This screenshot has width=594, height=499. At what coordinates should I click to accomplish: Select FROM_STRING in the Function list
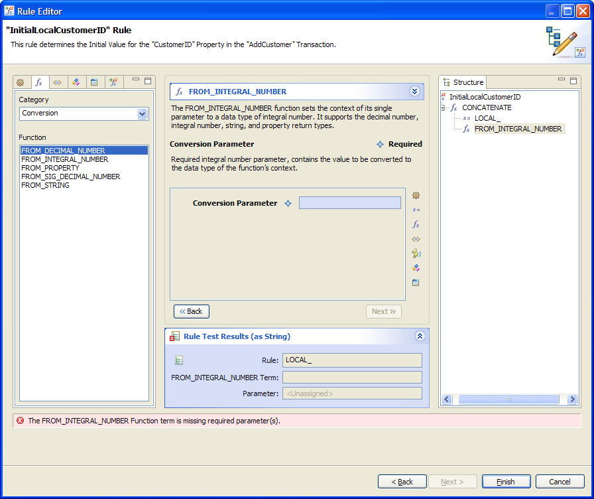coord(45,185)
